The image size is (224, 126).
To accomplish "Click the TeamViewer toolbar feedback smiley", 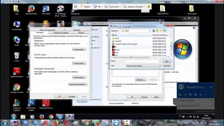I will pyautogui.click(x=149, y=7).
